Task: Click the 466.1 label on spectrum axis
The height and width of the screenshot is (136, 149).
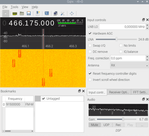Action: click(25, 46)
